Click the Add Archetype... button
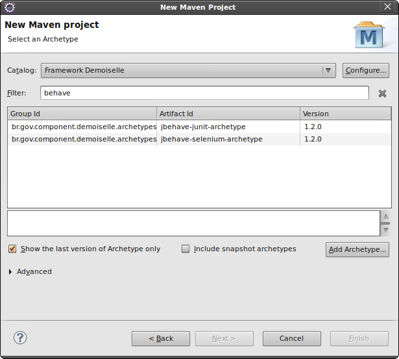Screen dimensions: 399x359 [357, 249]
